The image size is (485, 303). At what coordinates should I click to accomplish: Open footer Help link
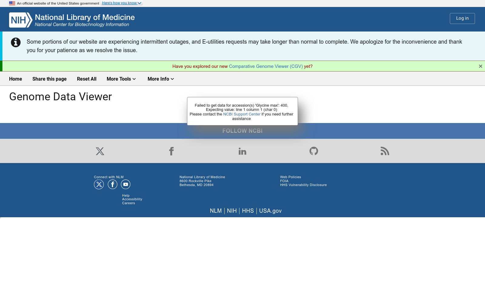[126, 195]
